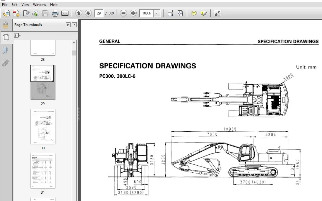Image resolution: width=322 pixels, height=201 pixels.
Task: Click the 3700 (4030) dimension value
Action: pos(253,182)
